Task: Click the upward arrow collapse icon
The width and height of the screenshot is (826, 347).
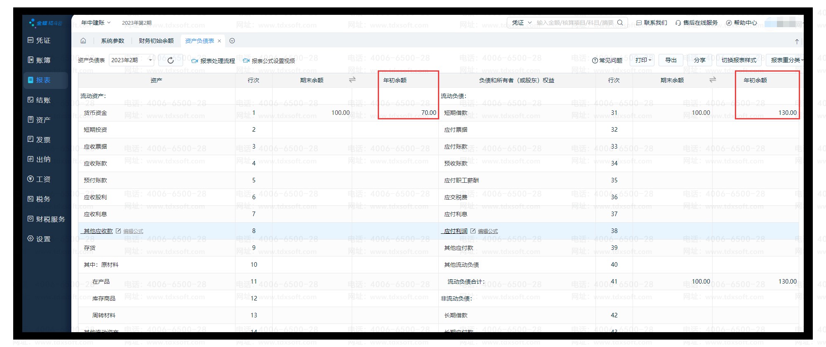Action: coord(797,42)
